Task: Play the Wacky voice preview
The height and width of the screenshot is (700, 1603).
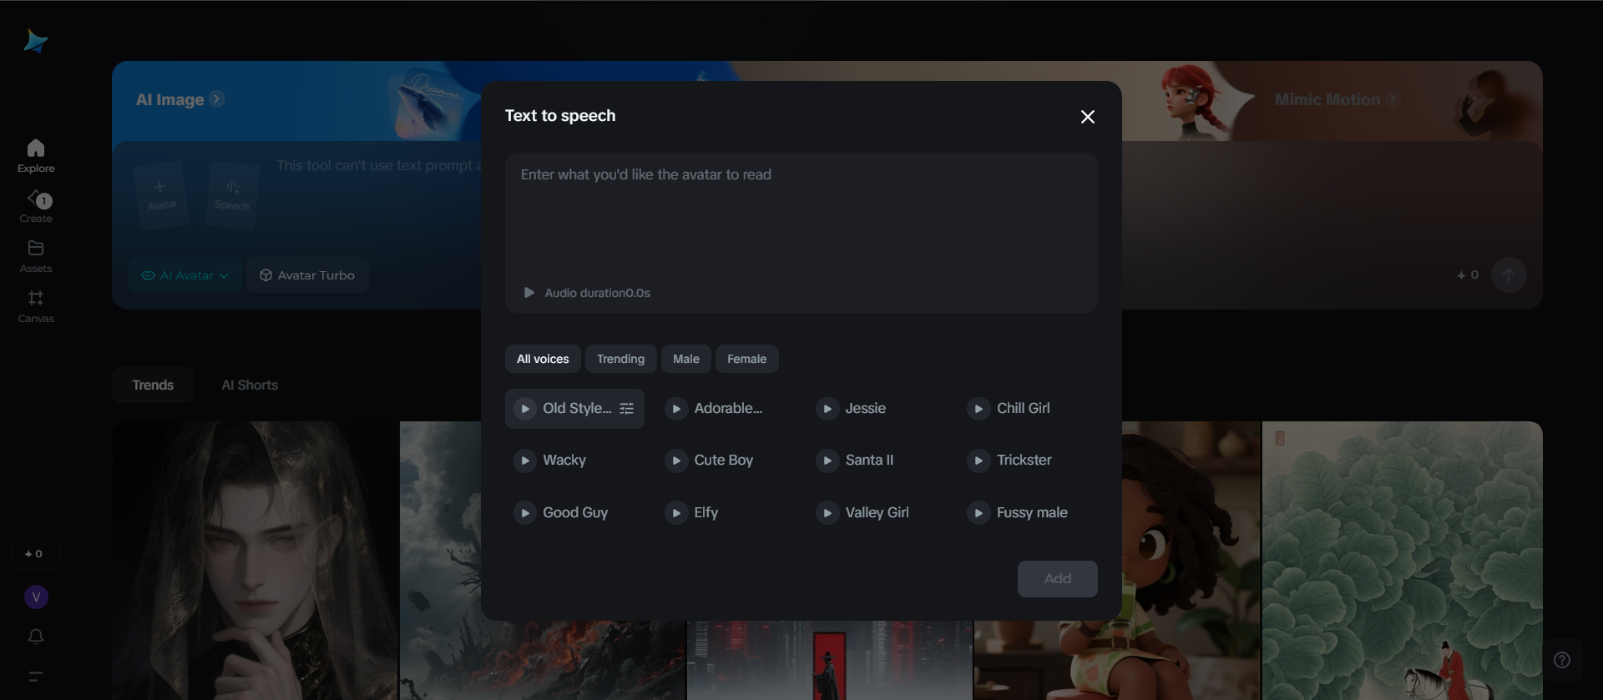Action: 525,461
